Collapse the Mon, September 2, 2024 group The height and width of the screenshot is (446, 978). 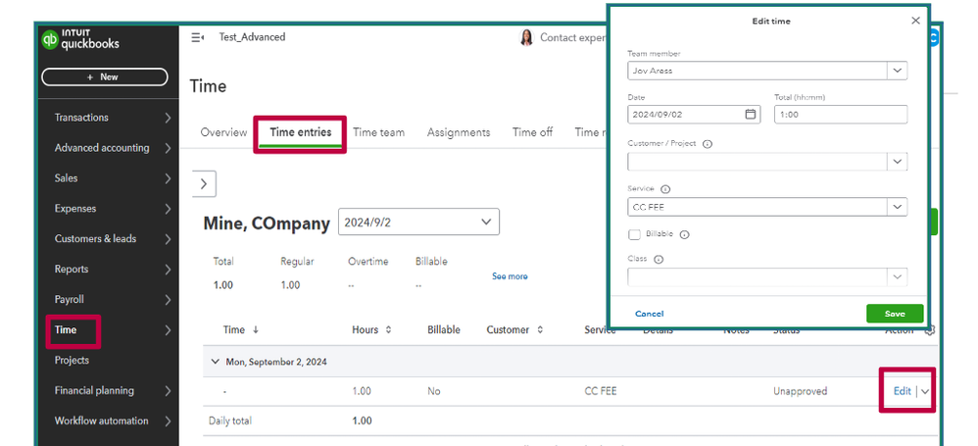coord(216,362)
